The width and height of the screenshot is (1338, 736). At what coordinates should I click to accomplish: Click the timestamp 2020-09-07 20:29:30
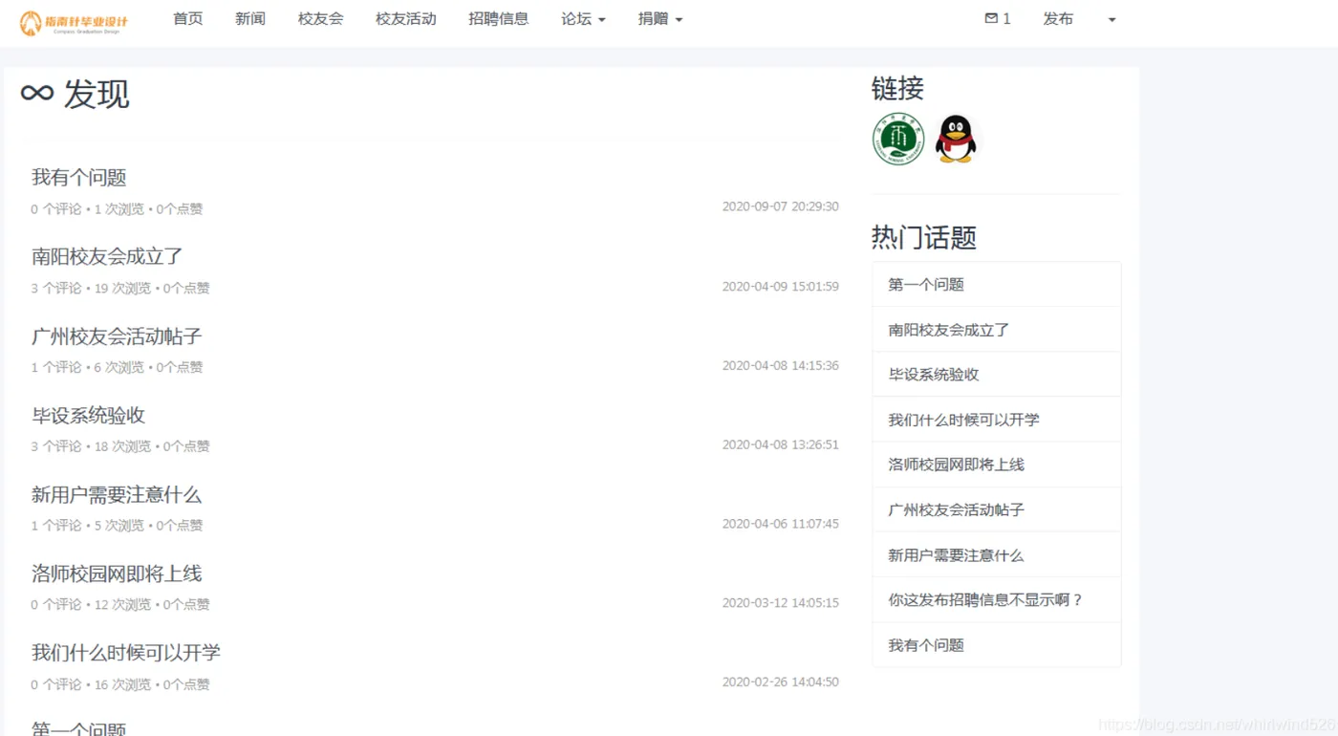click(780, 206)
